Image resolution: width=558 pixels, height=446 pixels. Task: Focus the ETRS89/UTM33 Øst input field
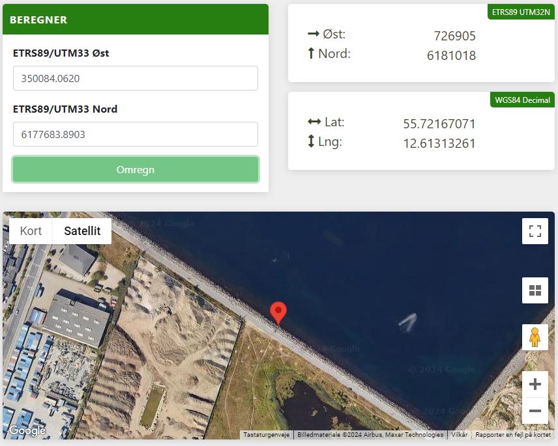136,78
